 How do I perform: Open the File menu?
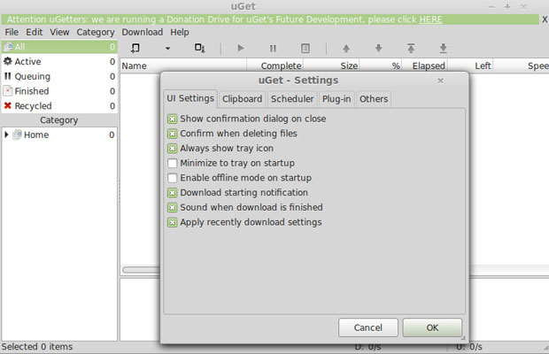pyautogui.click(x=12, y=32)
